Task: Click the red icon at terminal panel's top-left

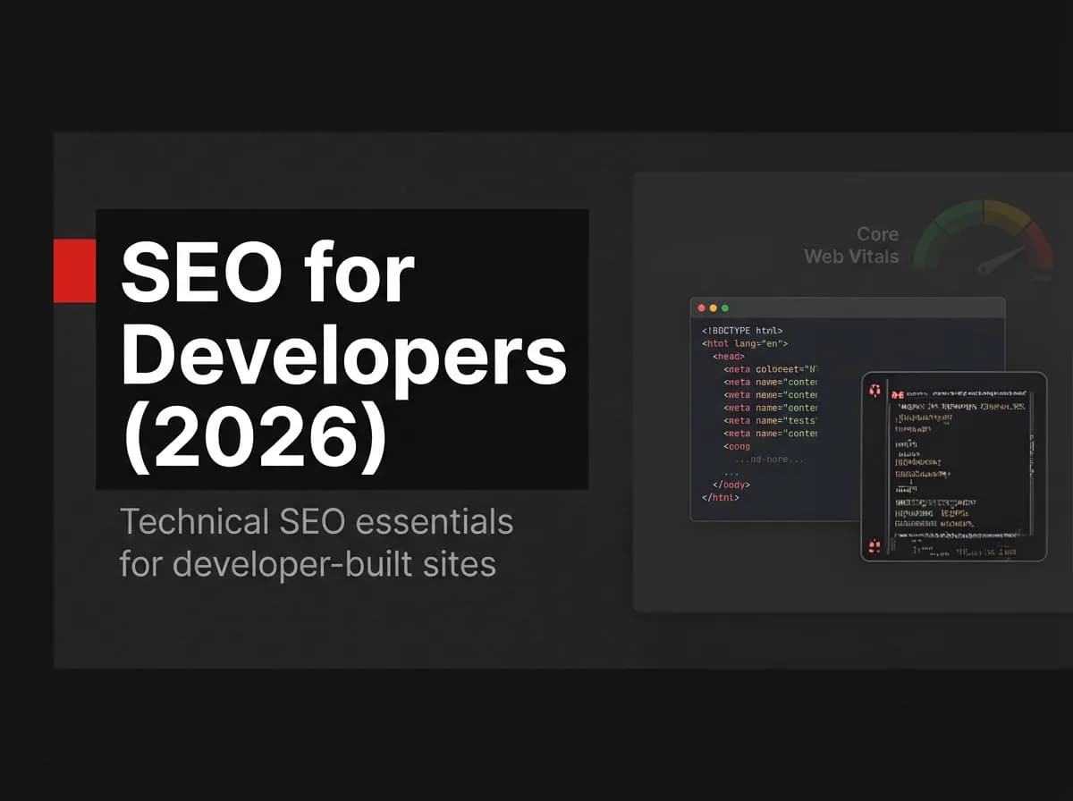Action: pos(875,391)
